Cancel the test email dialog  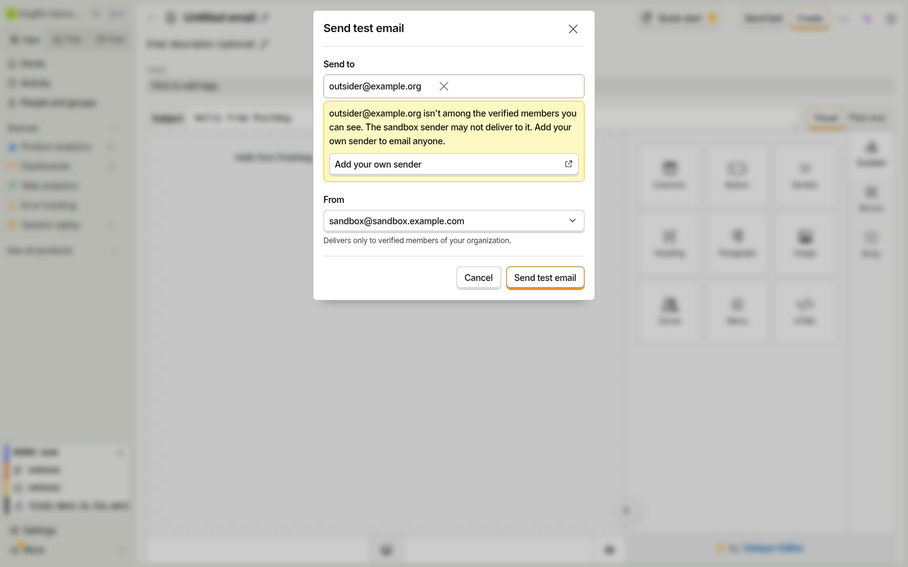tap(479, 278)
